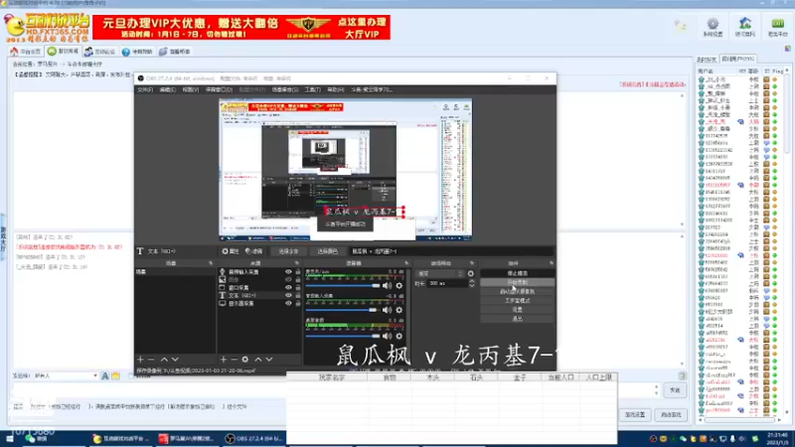Click OBS start virtual camera button

tap(517, 291)
